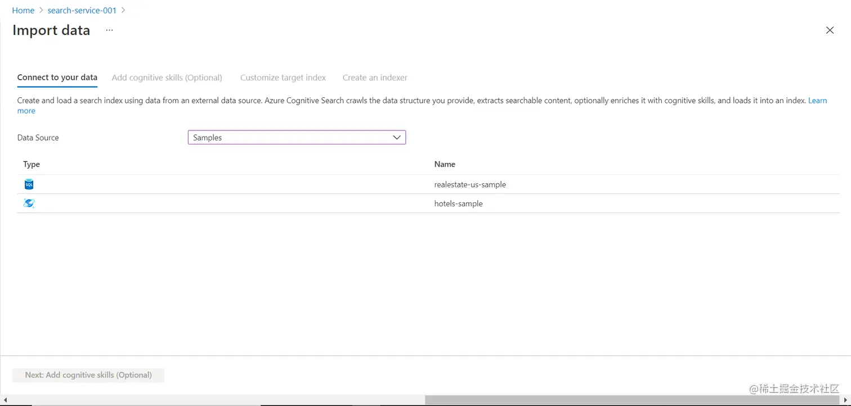Open the search-service-001 breadcrumb link
851x406 pixels.
[82, 10]
